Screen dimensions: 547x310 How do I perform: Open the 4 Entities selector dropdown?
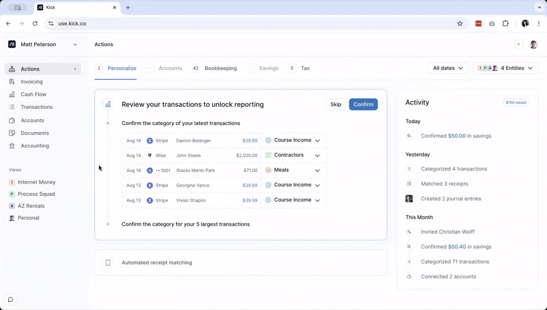click(x=505, y=68)
